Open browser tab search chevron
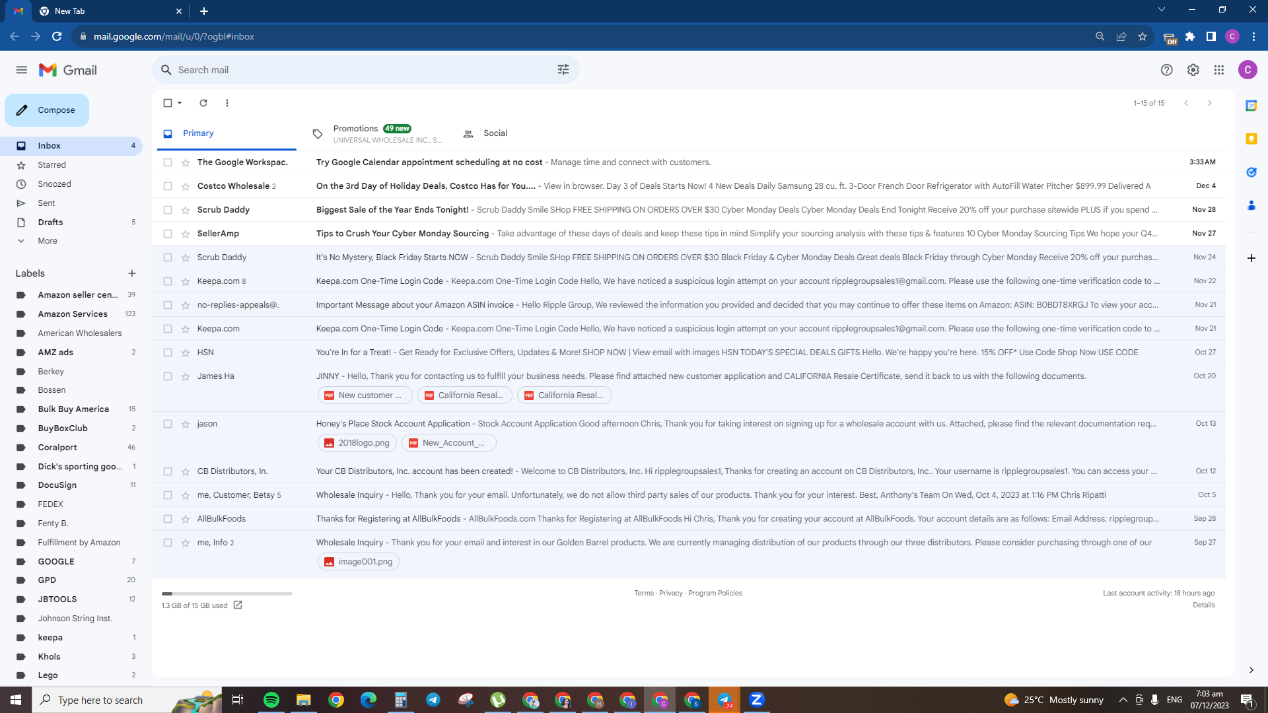Screen dimensions: 1268x713 click(x=1162, y=10)
